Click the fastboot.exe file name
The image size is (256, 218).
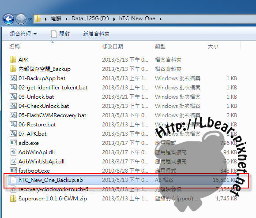[34, 170]
